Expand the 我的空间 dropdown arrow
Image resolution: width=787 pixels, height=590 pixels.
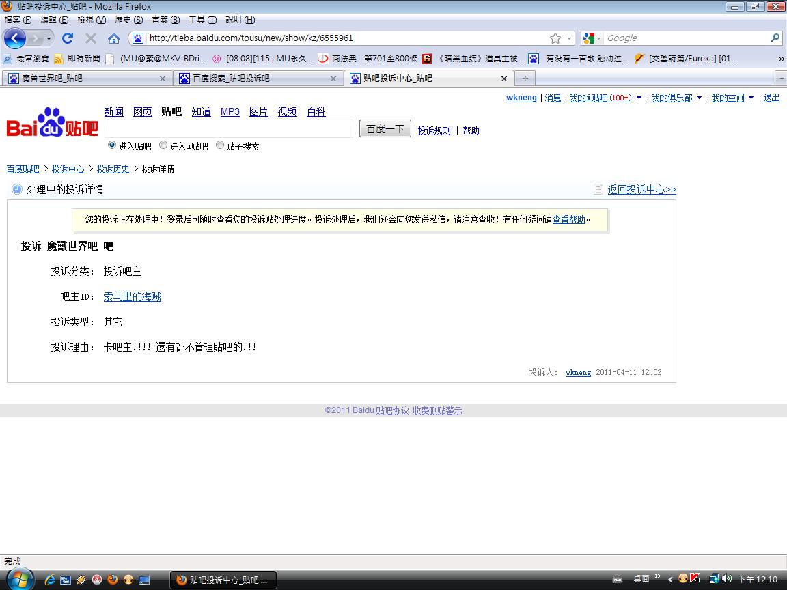click(x=751, y=98)
